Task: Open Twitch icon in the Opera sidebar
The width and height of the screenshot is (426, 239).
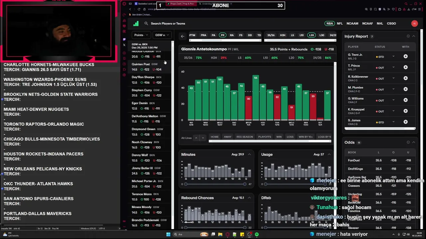Action: point(124,39)
